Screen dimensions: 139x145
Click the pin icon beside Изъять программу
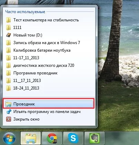click(9, 112)
